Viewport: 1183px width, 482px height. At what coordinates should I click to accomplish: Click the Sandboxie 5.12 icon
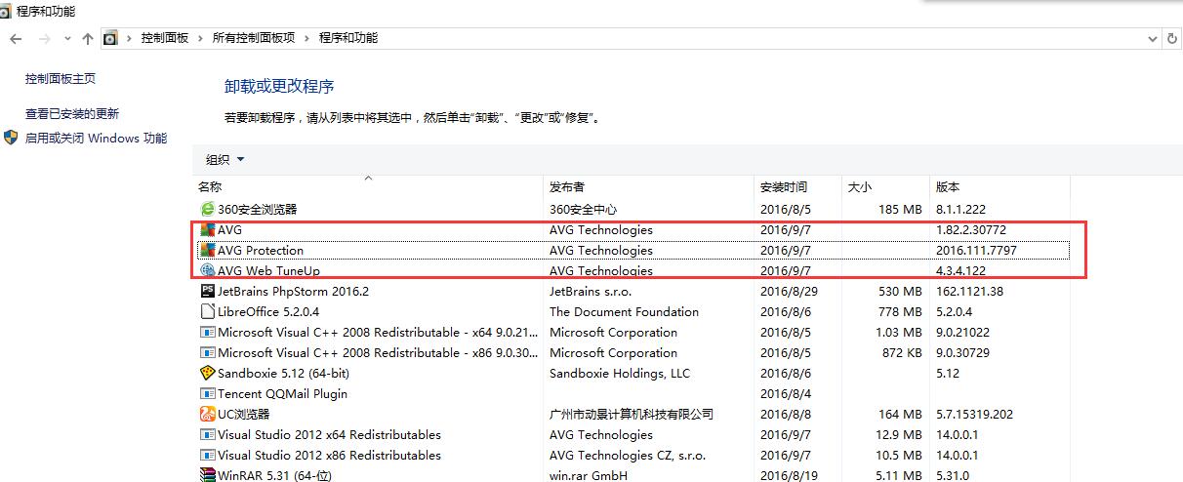coord(207,374)
